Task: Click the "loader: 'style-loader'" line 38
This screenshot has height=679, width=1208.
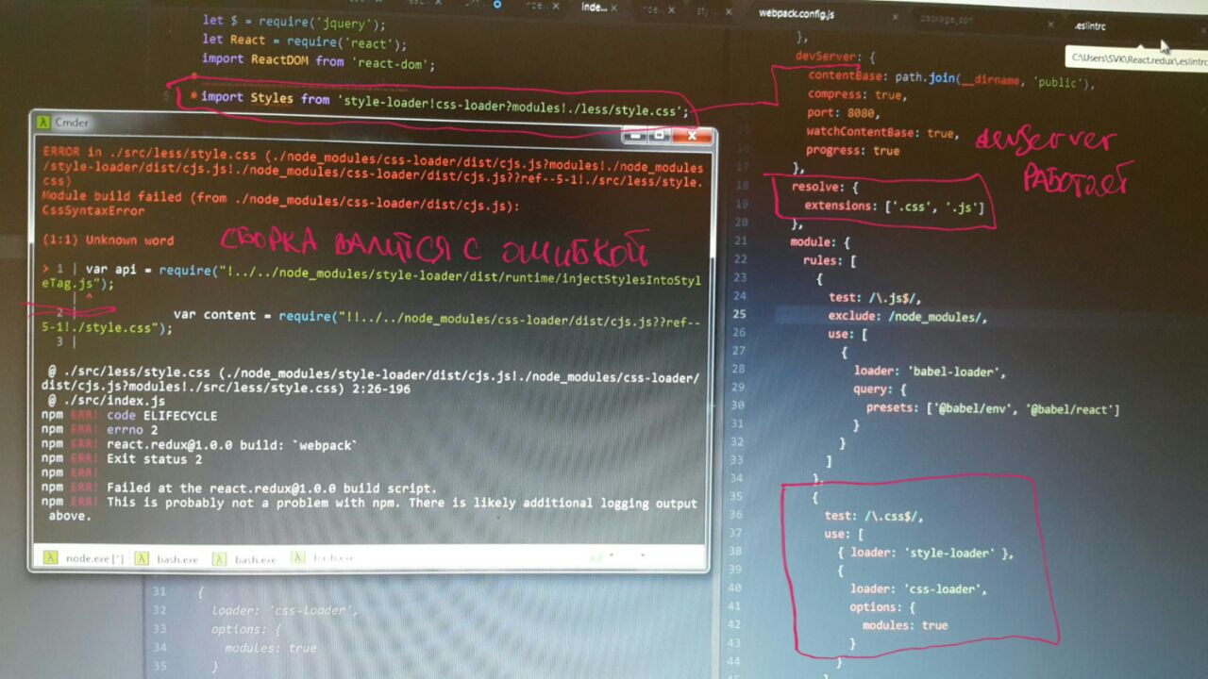Action: (x=924, y=553)
